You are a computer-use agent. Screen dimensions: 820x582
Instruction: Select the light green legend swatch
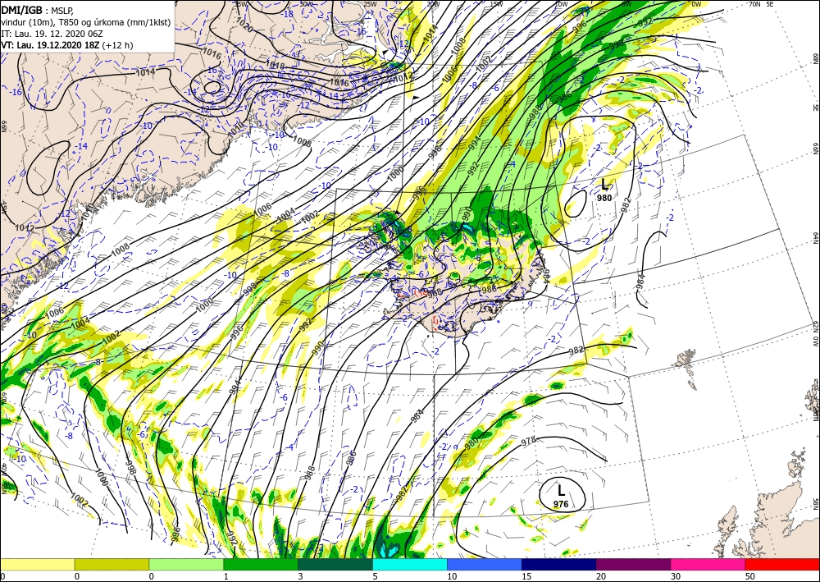[x=186, y=565]
